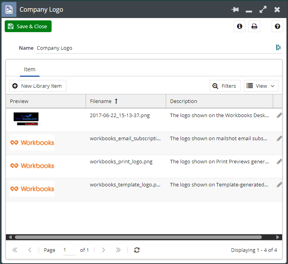This screenshot has width=288, height=264.
Task: Switch to the Item tab
Action: 30,69
